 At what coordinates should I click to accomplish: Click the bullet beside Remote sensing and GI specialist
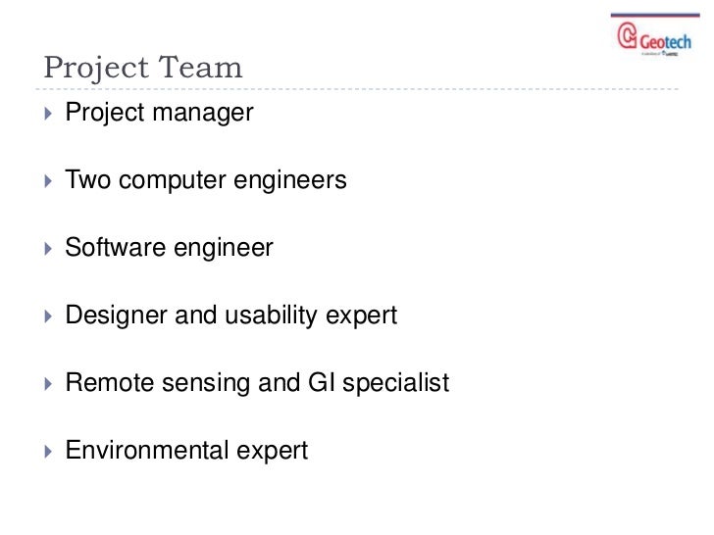coord(48,384)
